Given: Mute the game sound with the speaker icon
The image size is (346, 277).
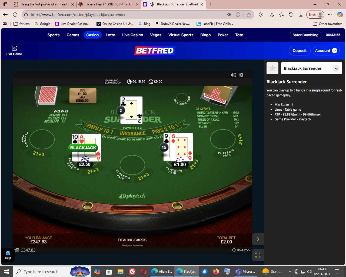Looking at the screenshot, I should (234, 75).
